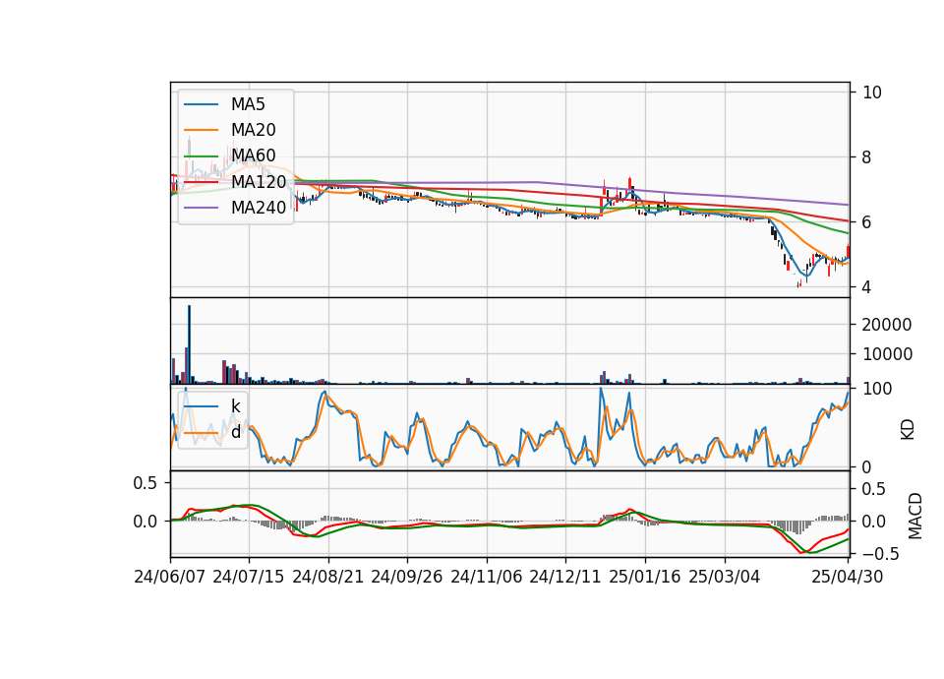Click the 24/06/07 date axis label

click(x=170, y=577)
